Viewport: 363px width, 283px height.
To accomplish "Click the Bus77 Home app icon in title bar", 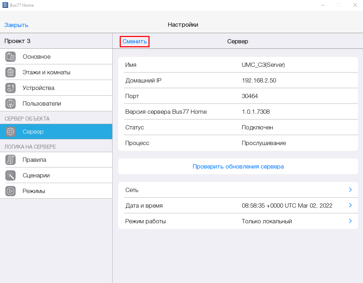I will tap(5, 5).
